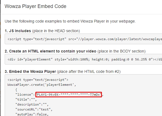This screenshot has width=162, height=116.
Task: Click the opening curly brace in embed code
Action: (x=16, y=90)
